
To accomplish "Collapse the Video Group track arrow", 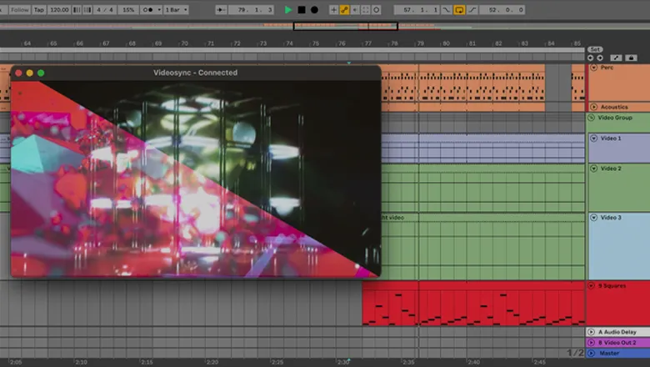I will click(591, 118).
